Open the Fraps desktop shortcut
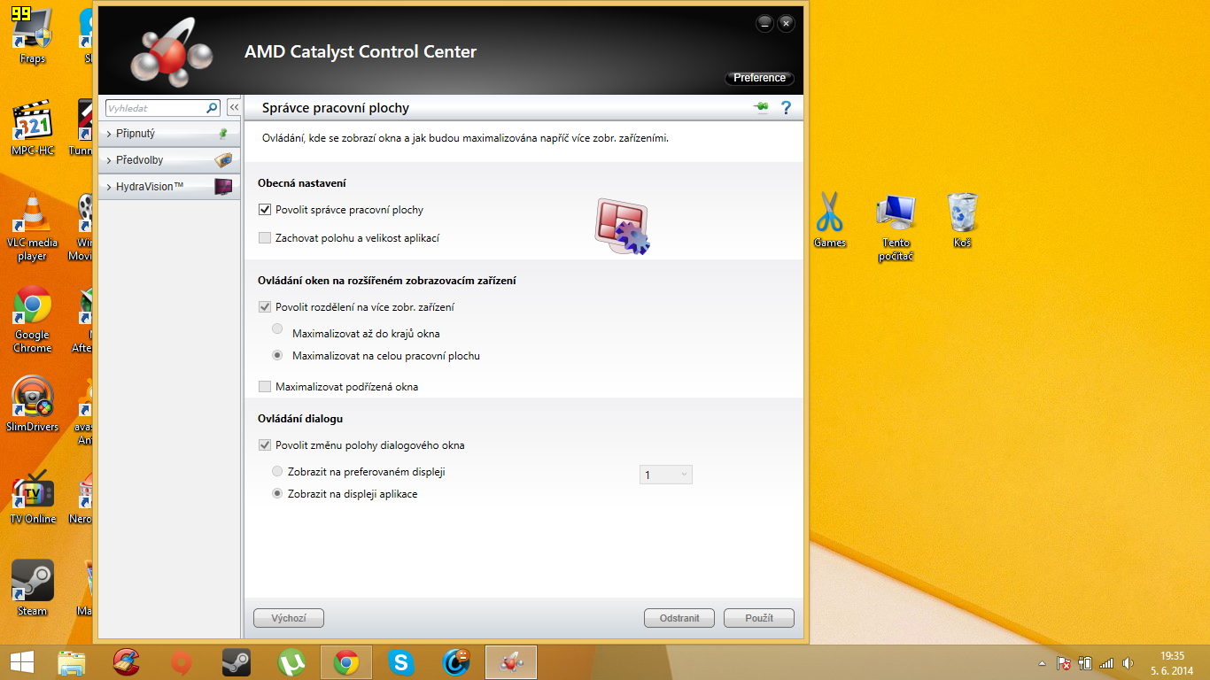 pos(32,35)
